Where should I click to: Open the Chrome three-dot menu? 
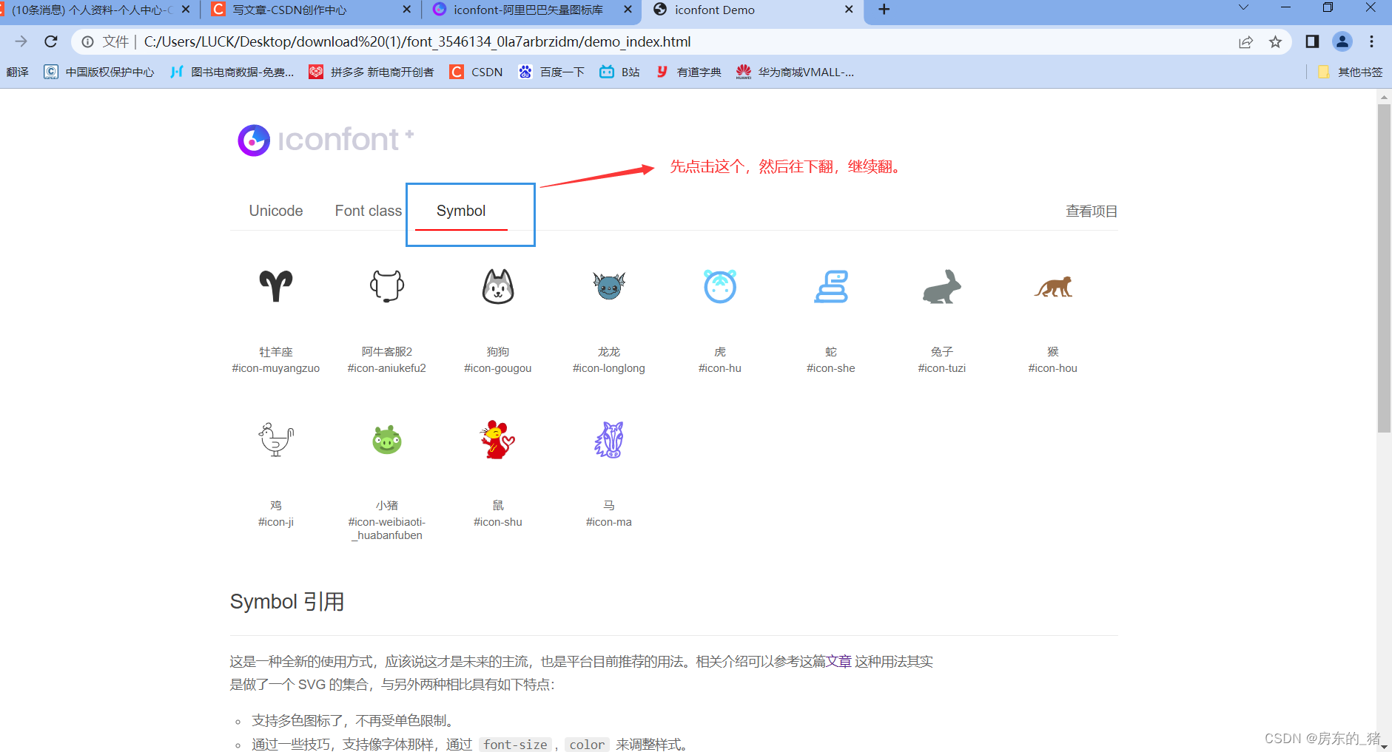coord(1371,41)
